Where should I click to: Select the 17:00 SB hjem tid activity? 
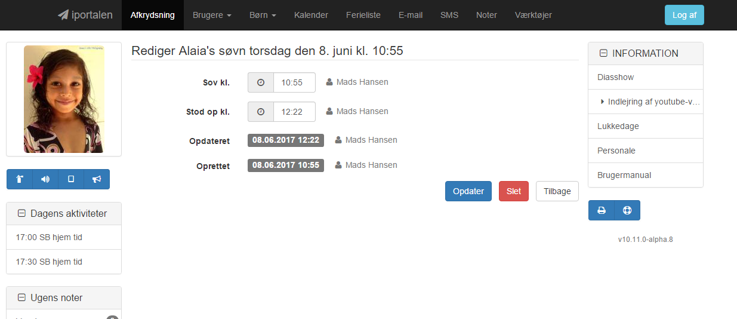point(64,237)
